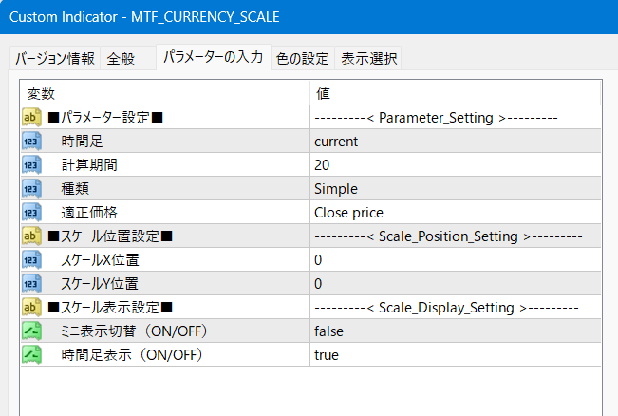Click the ab icon beside ■スケール位置設定■

(x=31, y=236)
